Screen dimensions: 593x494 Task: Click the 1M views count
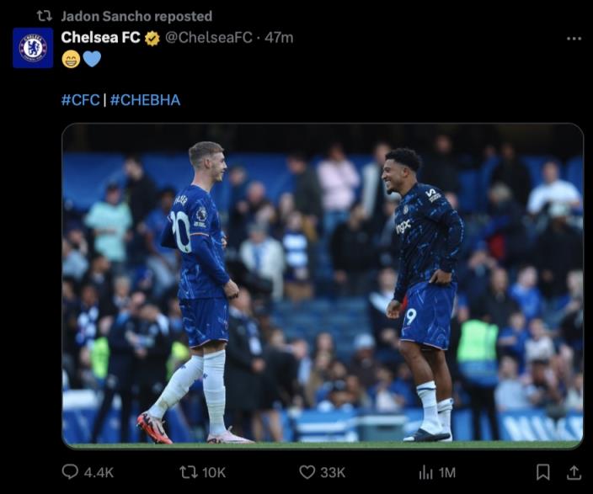tap(447, 472)
